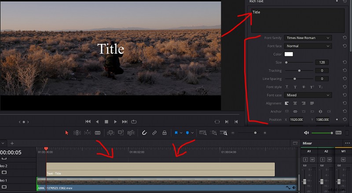Viewport: 352px width, 193px height.
Task: Add Position keyframe with diamond icon
Action: 337,120
